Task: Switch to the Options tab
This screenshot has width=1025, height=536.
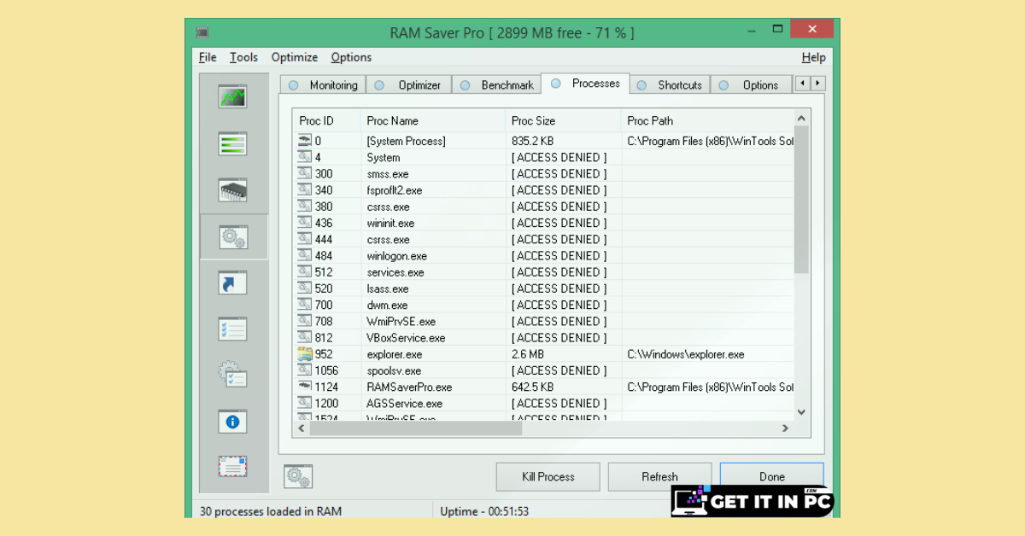Action: (751, 85)
